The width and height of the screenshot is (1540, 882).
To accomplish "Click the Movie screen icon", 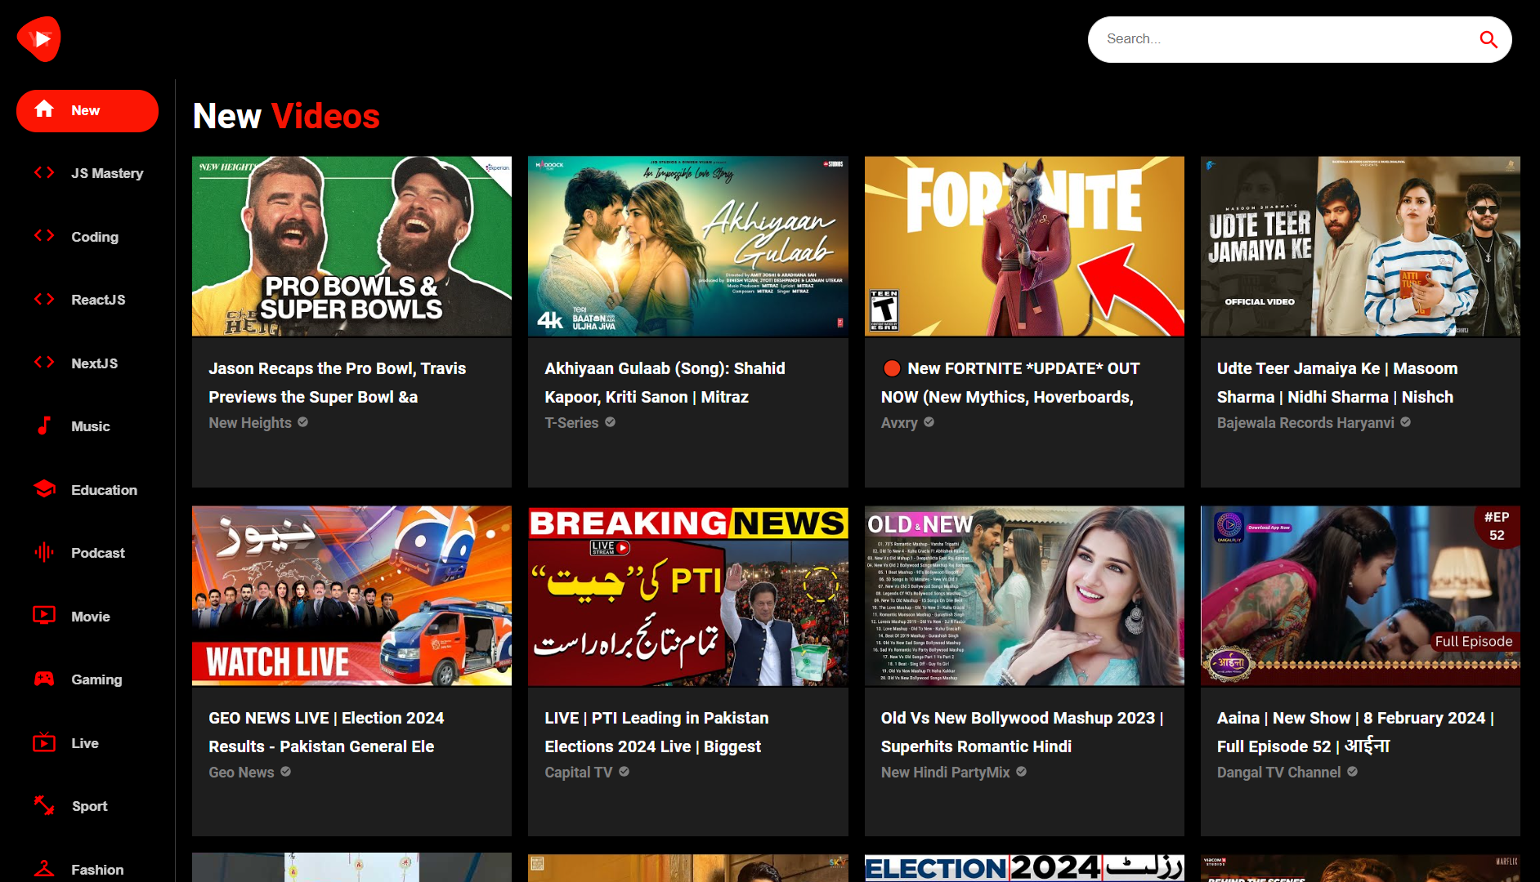I will coord(44,616).
